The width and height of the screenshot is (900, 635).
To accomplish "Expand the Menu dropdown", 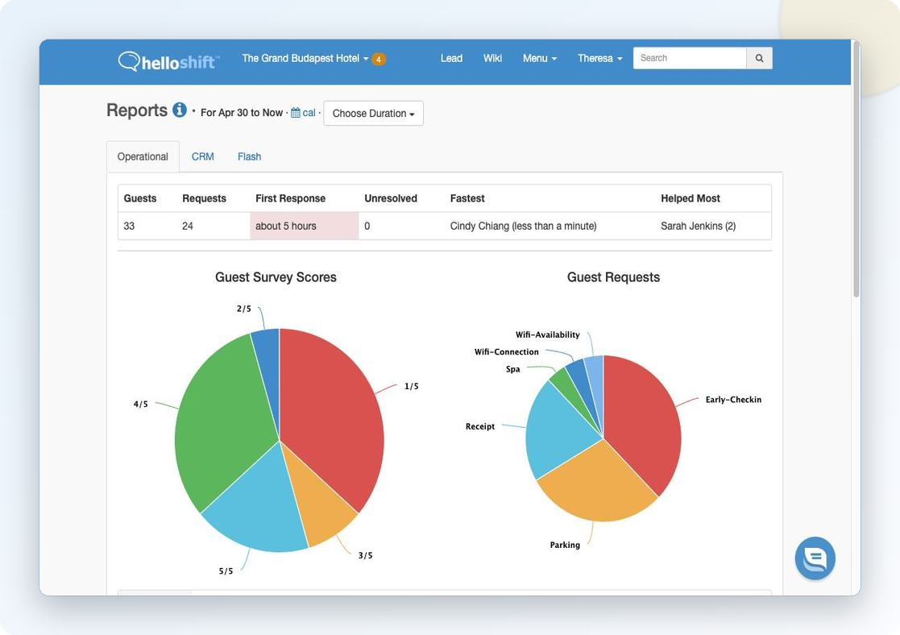I will [x=540, y=58].
